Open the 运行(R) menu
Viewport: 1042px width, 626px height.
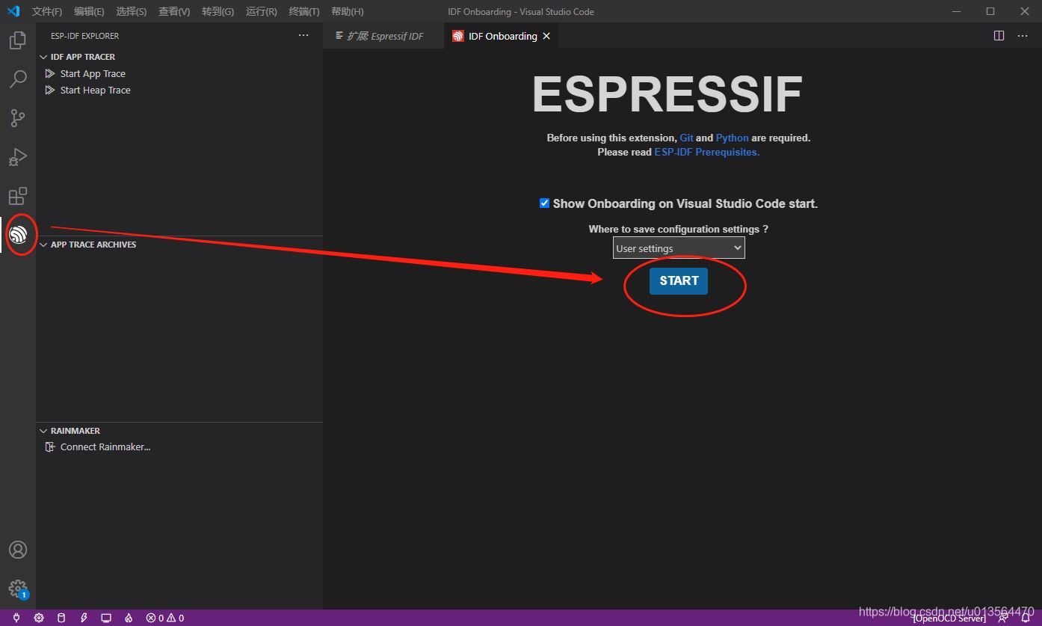(x=261, y=11)
